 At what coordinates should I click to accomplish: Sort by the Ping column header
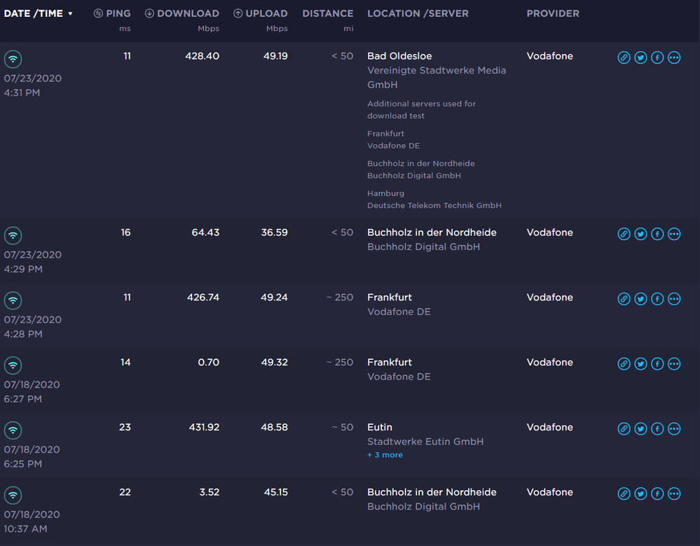click(113, 13)
